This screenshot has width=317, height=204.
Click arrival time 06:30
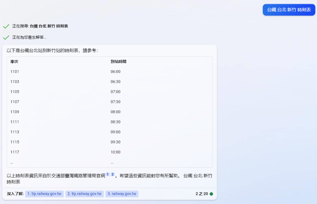[x=115, y=82]
